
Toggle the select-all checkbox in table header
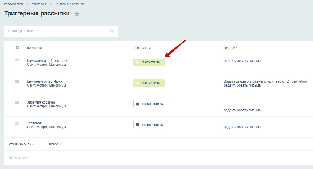point(10,48)
